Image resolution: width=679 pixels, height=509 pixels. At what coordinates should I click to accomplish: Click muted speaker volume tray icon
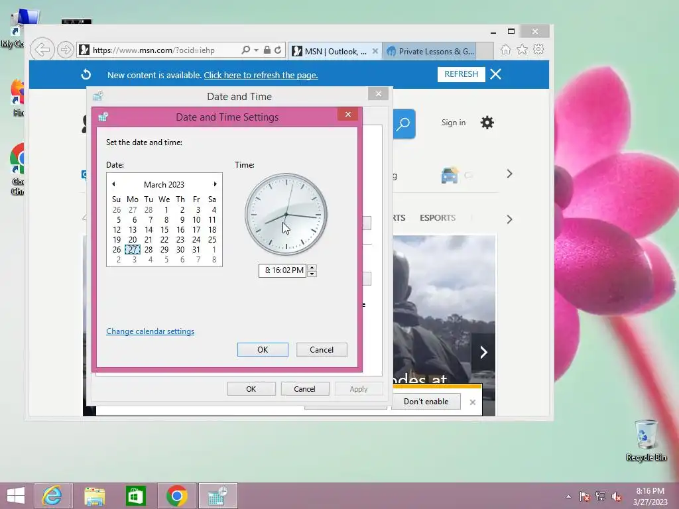pos(617,496)
